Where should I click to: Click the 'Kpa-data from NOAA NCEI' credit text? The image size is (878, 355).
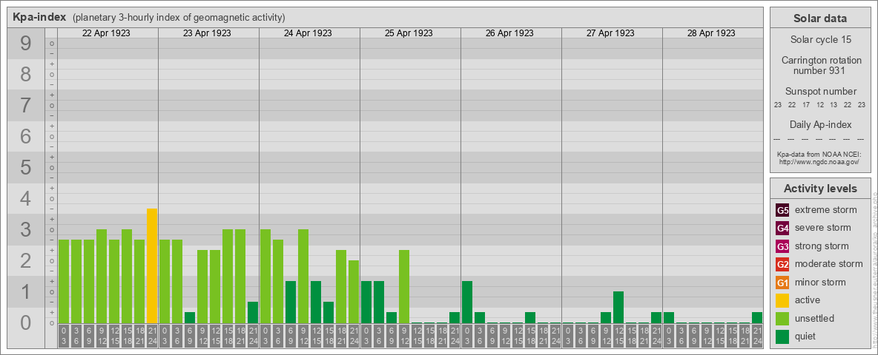click(x=821, y=154)
